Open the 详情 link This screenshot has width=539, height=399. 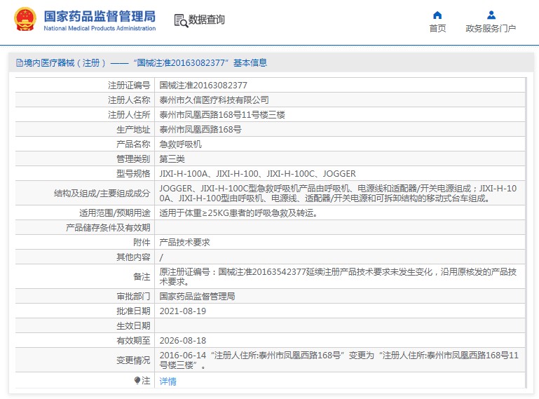click(168, 381)
